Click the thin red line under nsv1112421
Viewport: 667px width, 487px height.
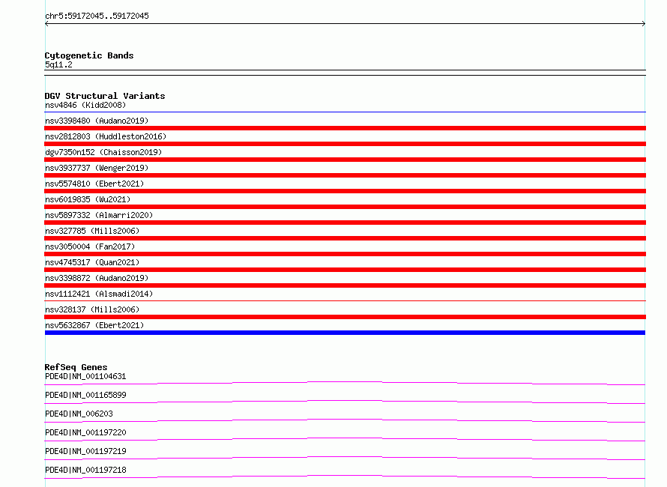coord(345,300)
